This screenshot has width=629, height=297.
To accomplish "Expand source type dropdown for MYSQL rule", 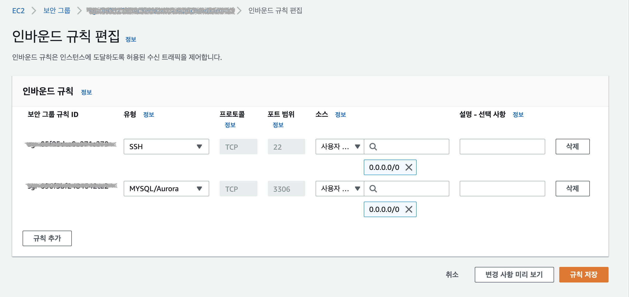I will (340, 189).
